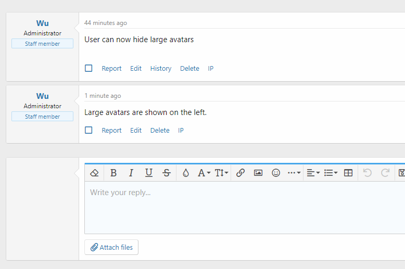Screen dimensions: 405x269
Task: Click 'Administrator' title under first Wu
Action: tap(42, 33)
